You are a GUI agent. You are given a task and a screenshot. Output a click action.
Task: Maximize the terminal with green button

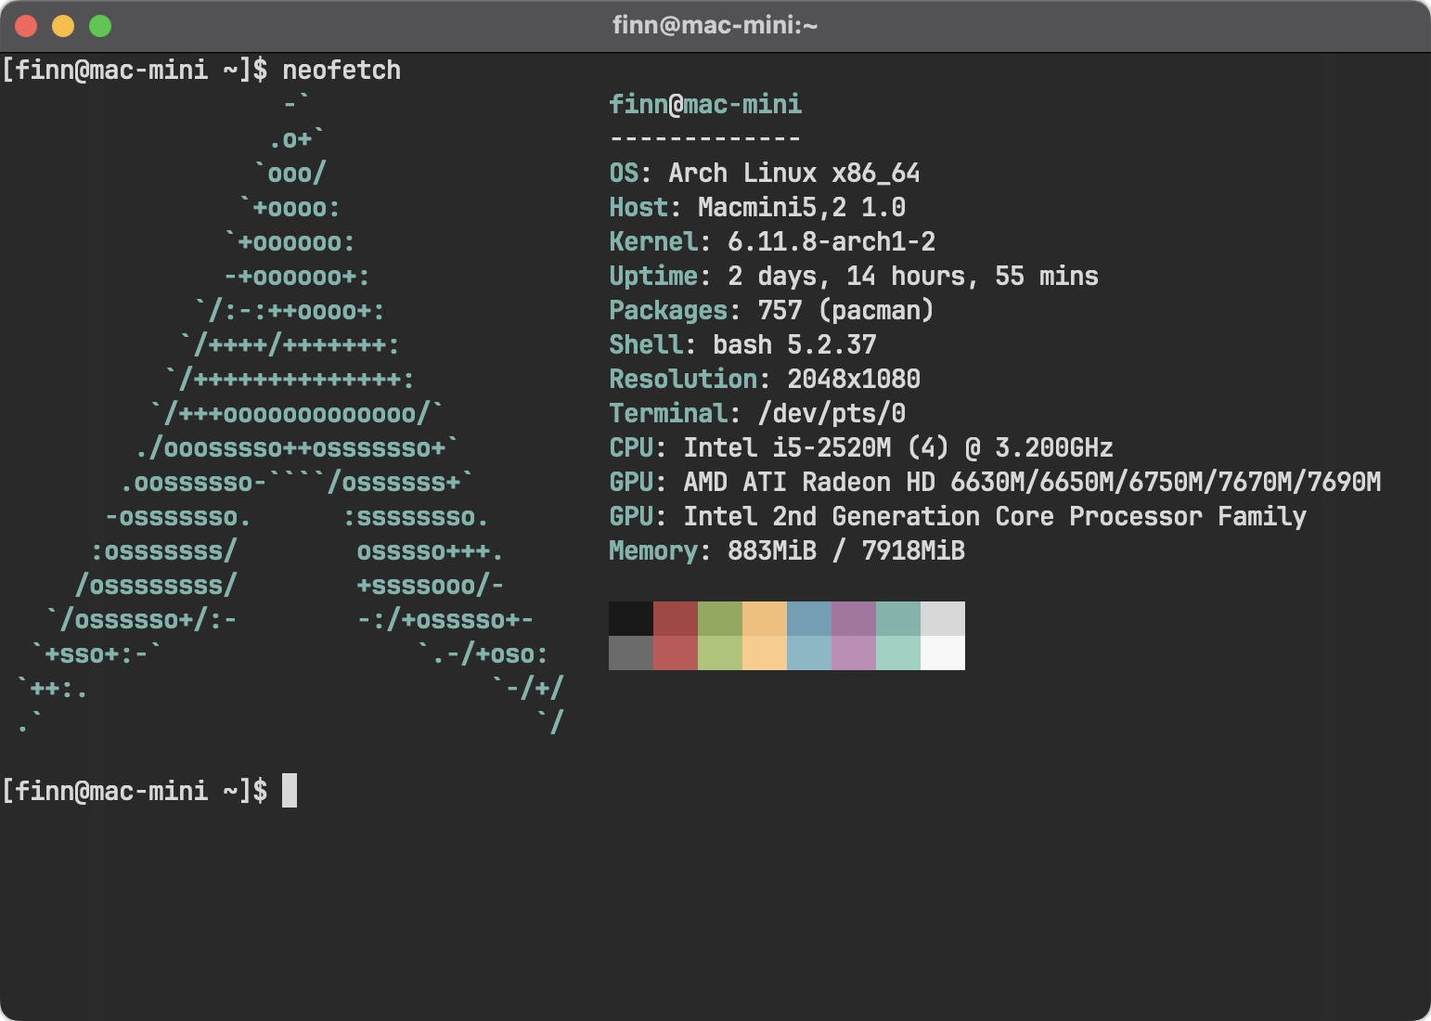(x=100, y=26)
